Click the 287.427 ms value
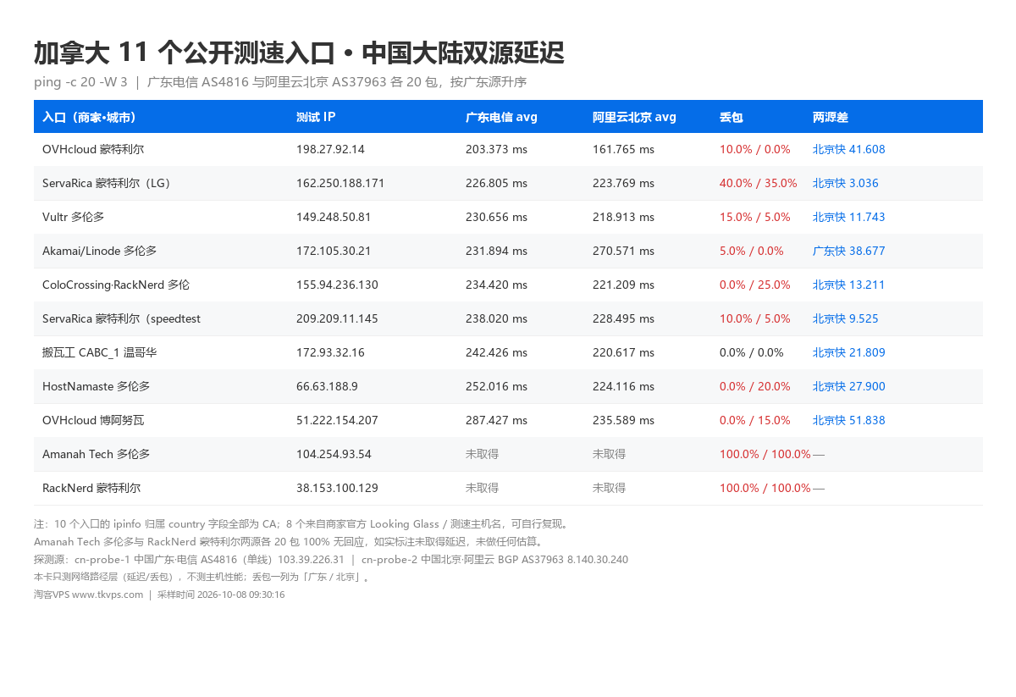Image resolution: width=1016 pixels, height=697 pixels. tap(496, 420)
